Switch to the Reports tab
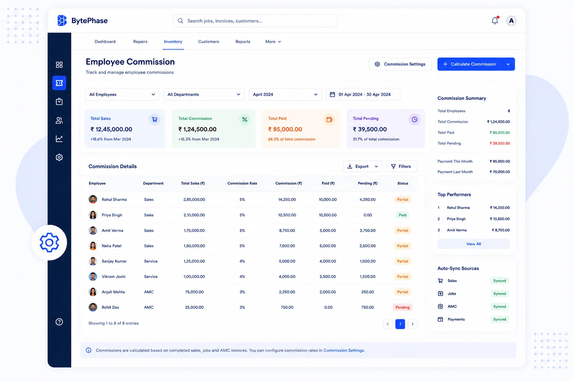This screenshot has height=382, width=573. coord(243,42)
